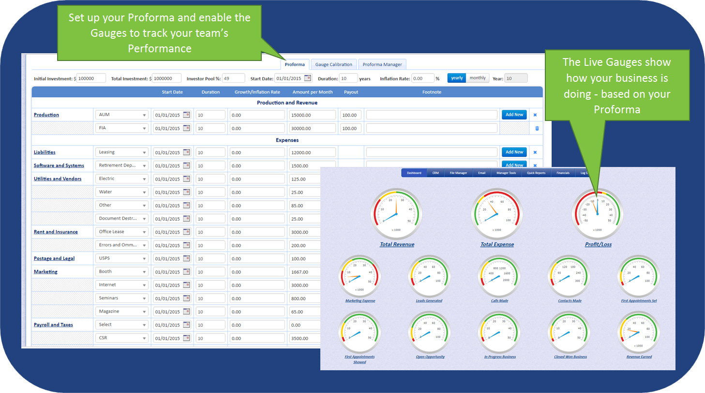Viewport: 705px width, 393px height.
Task: Click the FIA row Payout field
Action: click(x=351, y=128)
